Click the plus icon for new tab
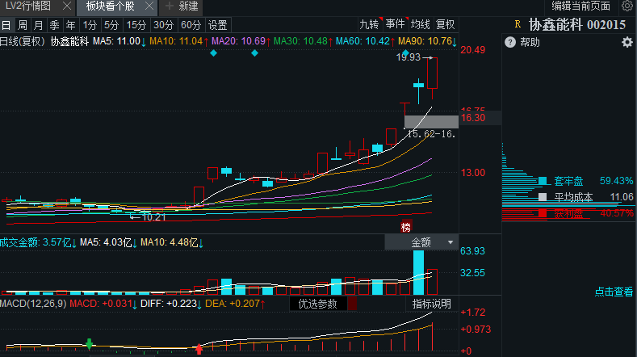The image size is (637, 357). [169, 6]
